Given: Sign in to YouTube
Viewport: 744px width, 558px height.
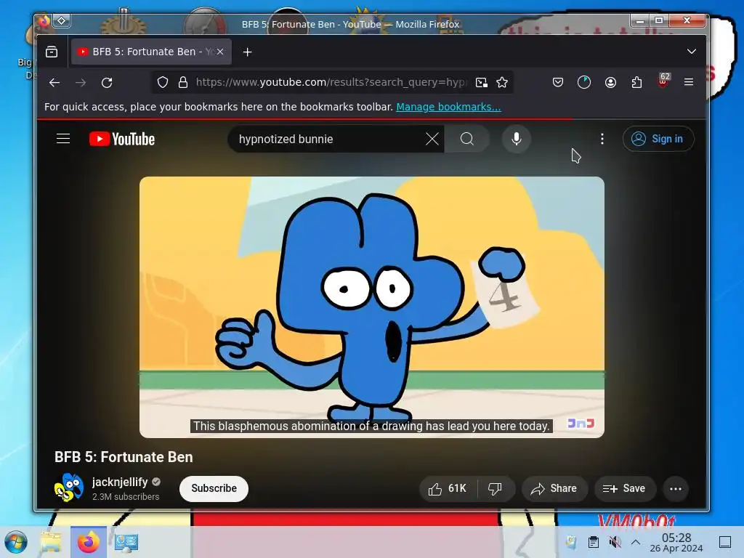Looking at the screenshot, I should click(x=658, y=139).
